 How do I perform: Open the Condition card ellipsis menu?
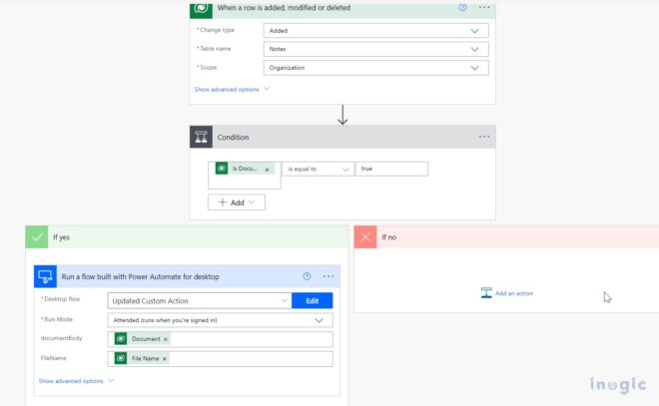[x=484, y=137]
